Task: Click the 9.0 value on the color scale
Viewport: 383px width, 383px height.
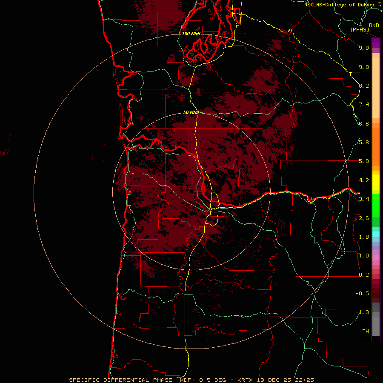Action: coord(364,67)
